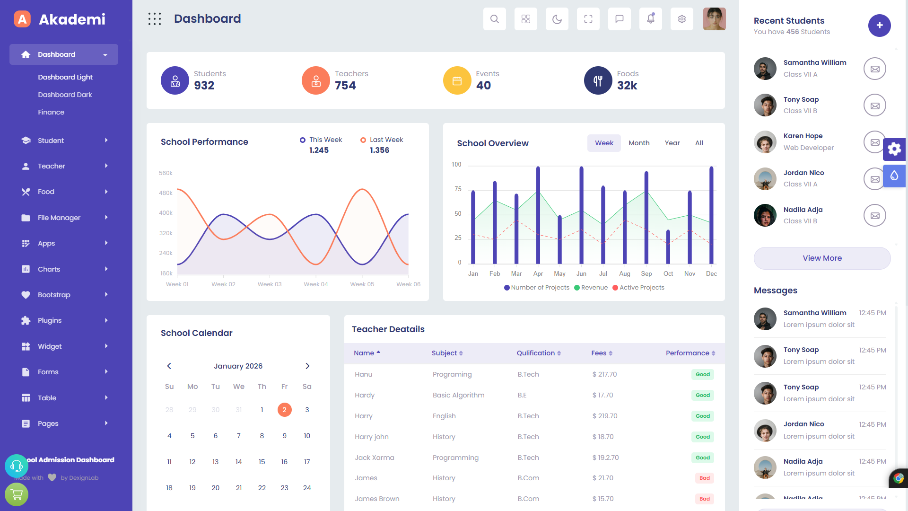This screenshot has width=908, height=511.
Task: Open the notifications bell icon
Action: [x=651, y=19]
